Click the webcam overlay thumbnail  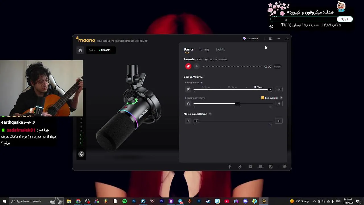coord(42,88)
